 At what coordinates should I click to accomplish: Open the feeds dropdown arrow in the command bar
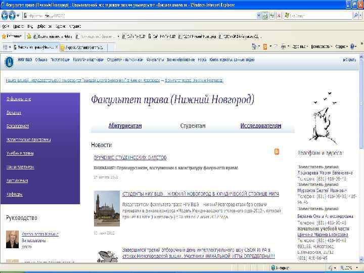coord(270,47)
